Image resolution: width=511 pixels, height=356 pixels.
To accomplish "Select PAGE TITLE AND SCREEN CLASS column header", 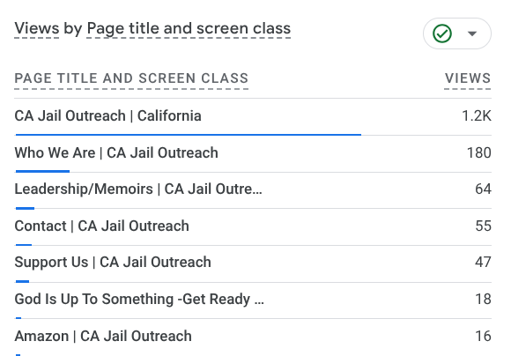I will (x=131, y=78).
